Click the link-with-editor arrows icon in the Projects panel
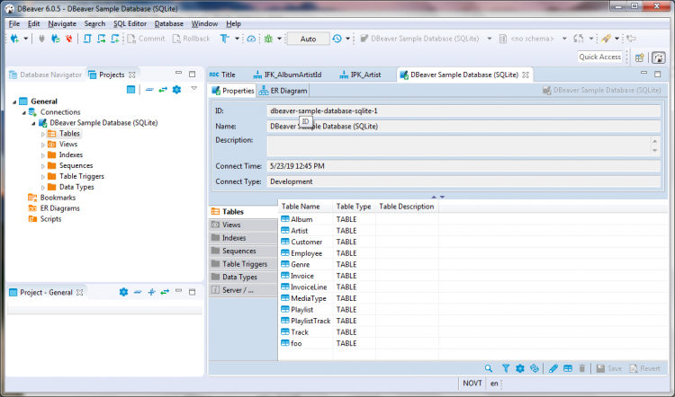Screen dimensions: 675x397 163,90
